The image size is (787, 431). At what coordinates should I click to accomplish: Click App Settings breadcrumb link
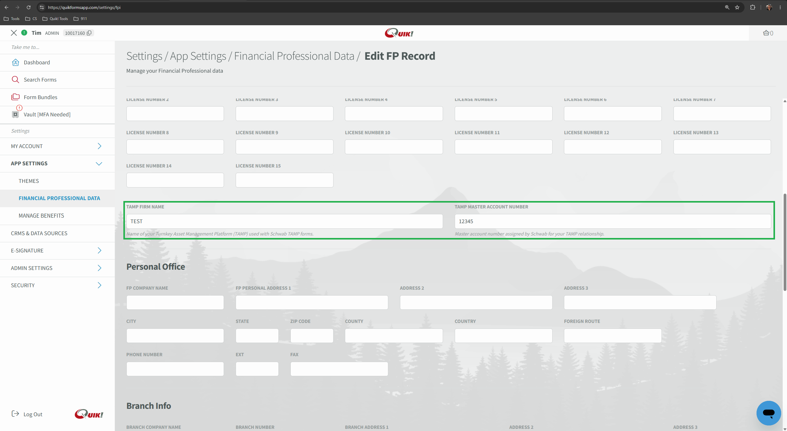(198, 56)
